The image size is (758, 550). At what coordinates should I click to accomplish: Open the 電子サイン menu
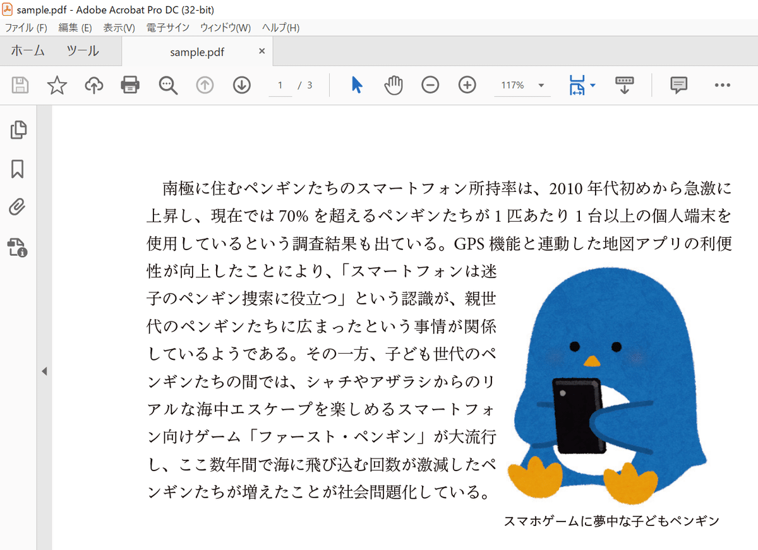(x=167, y=28)
